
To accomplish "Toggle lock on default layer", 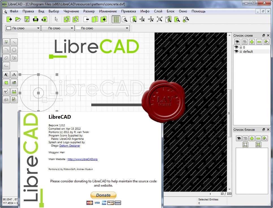I will pyautogui.click(x=241, y=51).
